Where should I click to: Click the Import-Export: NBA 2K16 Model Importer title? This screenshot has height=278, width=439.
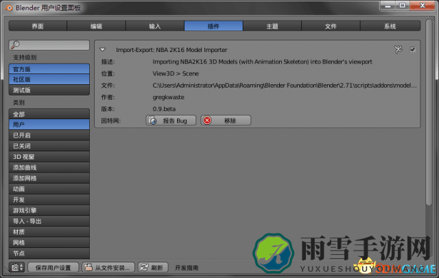(x=171, y=50)
